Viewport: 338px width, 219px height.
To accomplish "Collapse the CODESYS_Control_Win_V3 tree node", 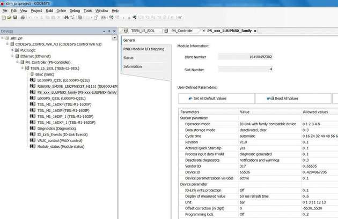I will [8, 44].
